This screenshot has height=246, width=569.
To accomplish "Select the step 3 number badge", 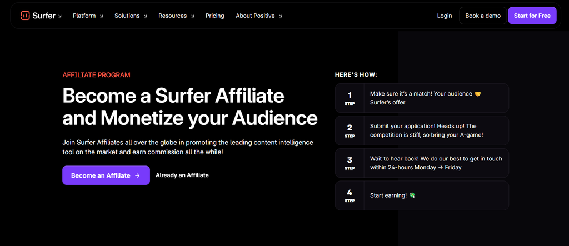I will click(350, 163).
